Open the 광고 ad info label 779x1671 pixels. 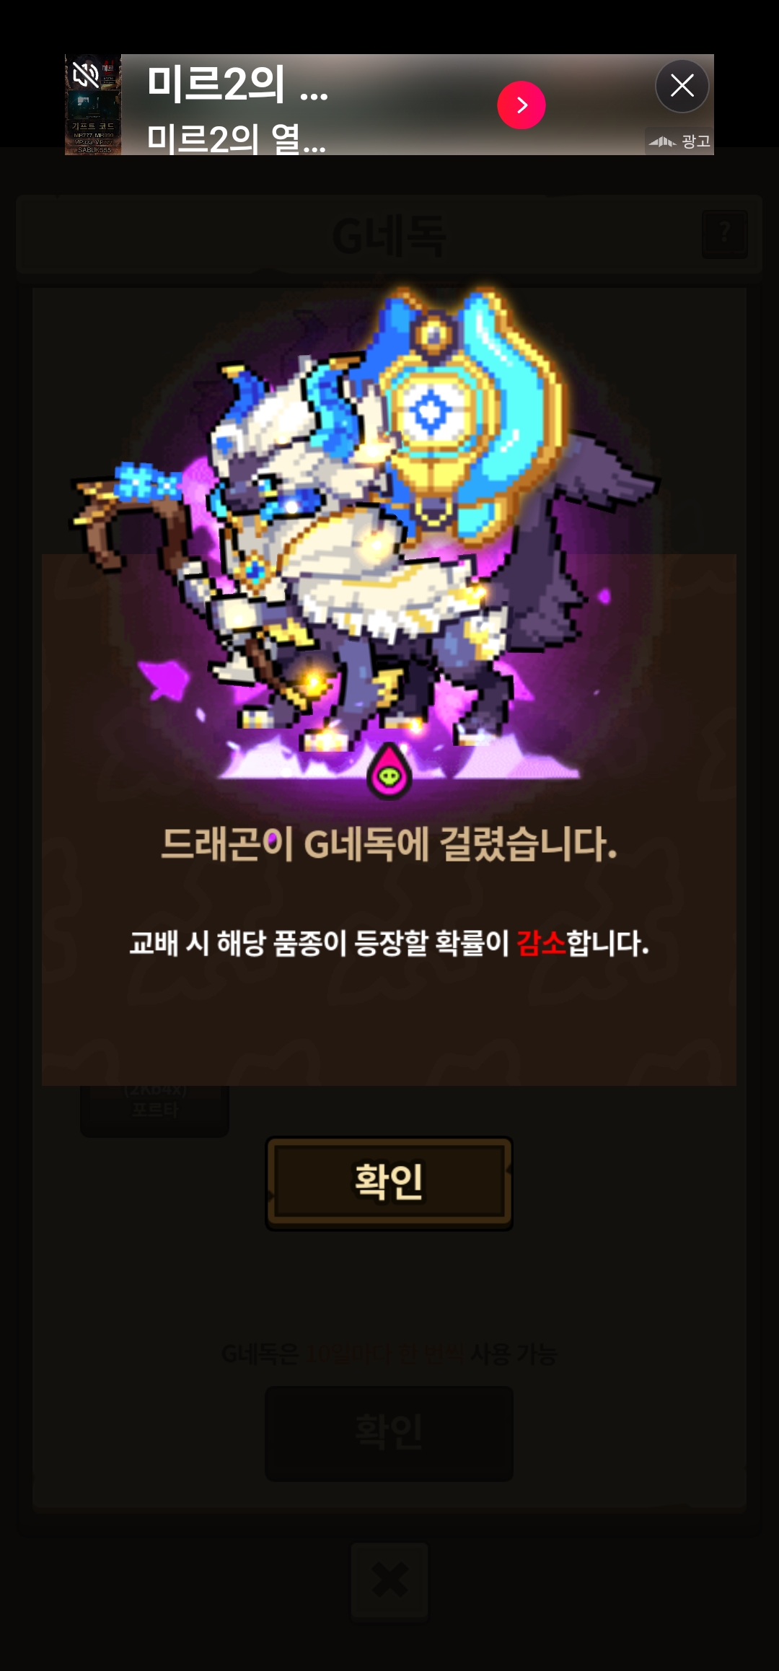click(x=679, y=141)
